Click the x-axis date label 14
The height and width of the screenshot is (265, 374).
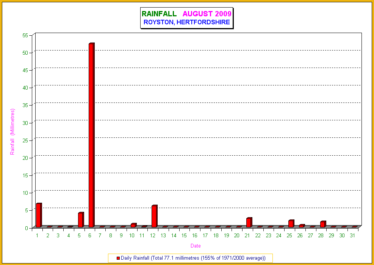click(x=174, y=236)
